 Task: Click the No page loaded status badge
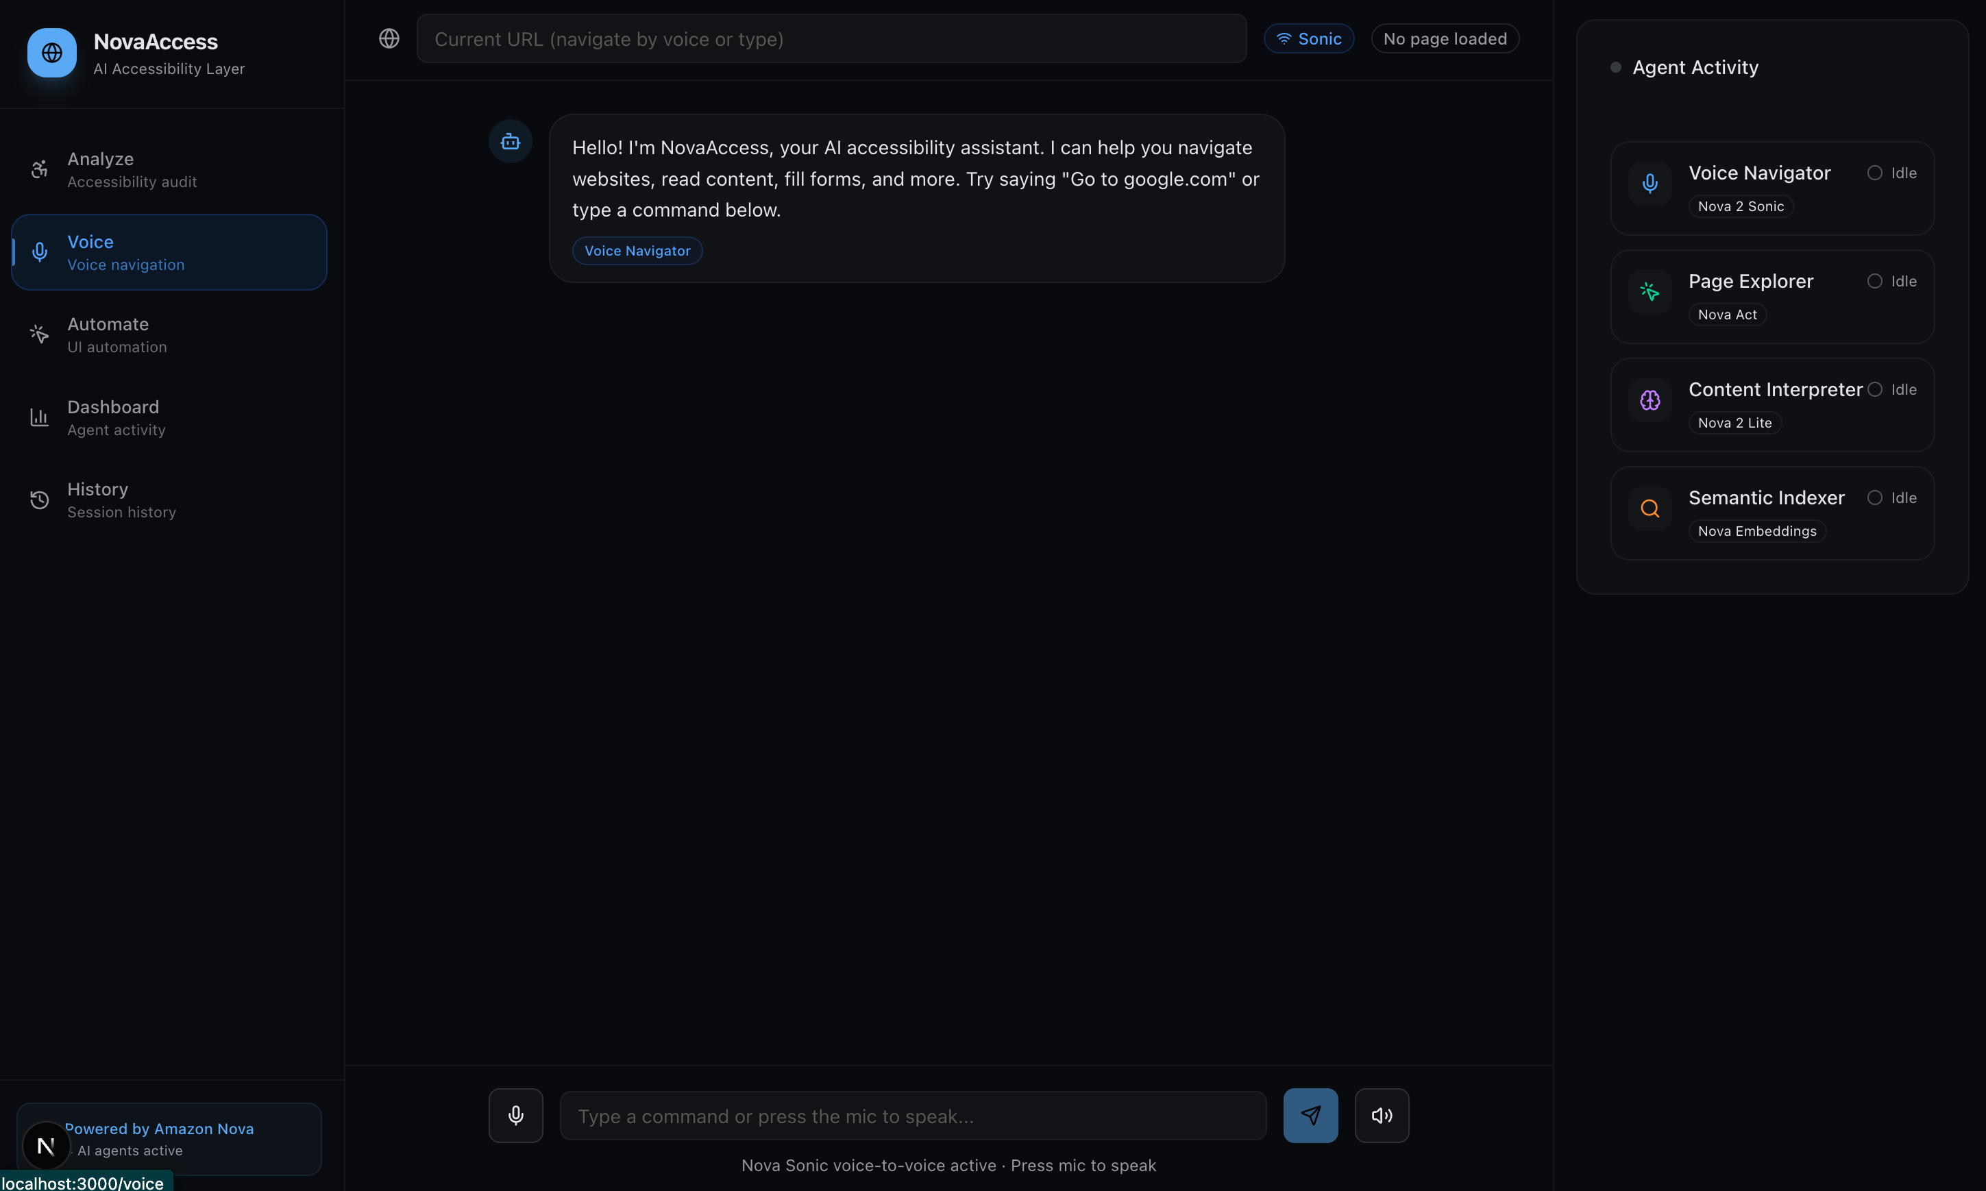1445,38
